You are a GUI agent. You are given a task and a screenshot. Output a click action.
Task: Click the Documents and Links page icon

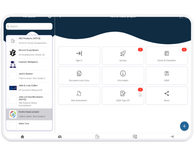click(x=79, y=74)
